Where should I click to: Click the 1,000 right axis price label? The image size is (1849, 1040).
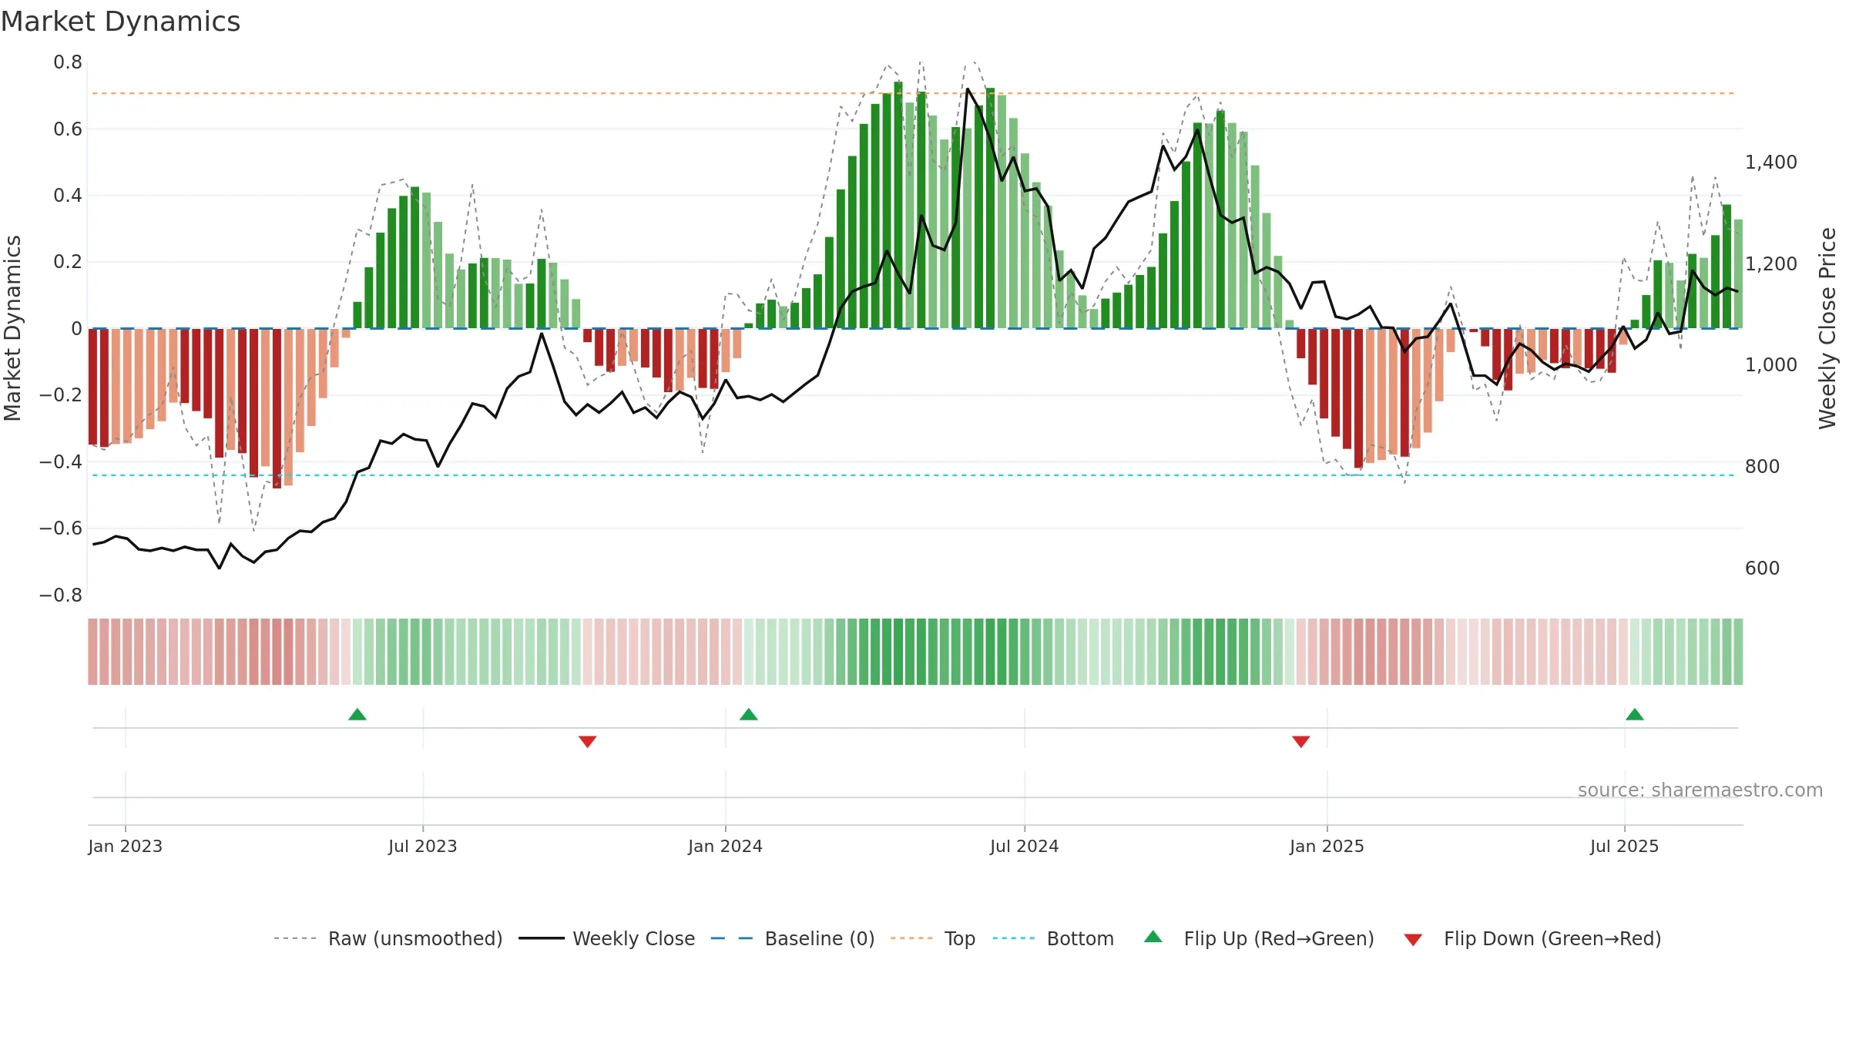point(1771,365)
